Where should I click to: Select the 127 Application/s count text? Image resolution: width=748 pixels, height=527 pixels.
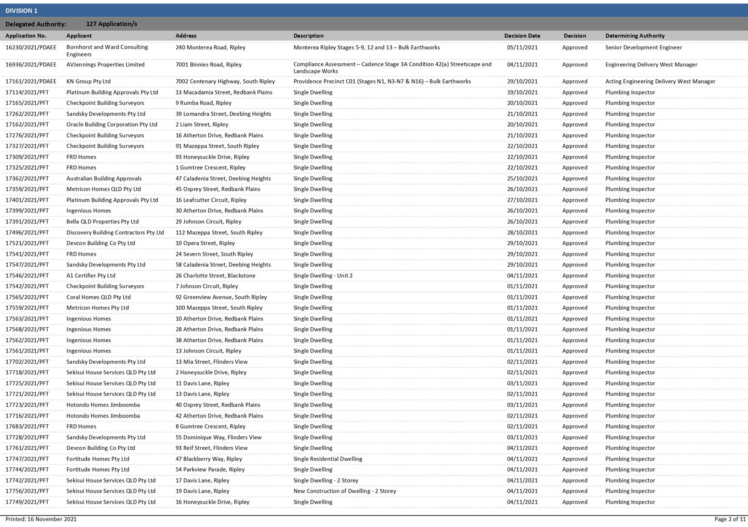pyautogui.click(x=112, y=24)
